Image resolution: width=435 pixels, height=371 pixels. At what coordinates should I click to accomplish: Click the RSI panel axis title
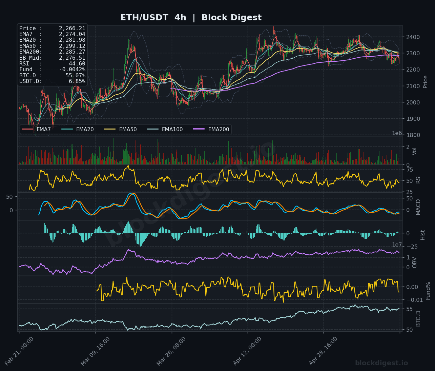(418, 179)
